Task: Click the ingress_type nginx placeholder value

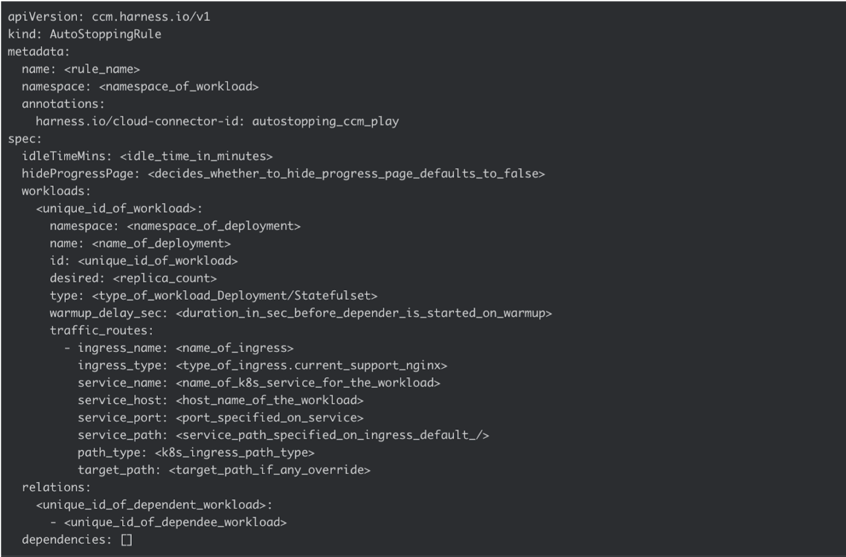Action: pyautogui.click(x=311, y=365)
